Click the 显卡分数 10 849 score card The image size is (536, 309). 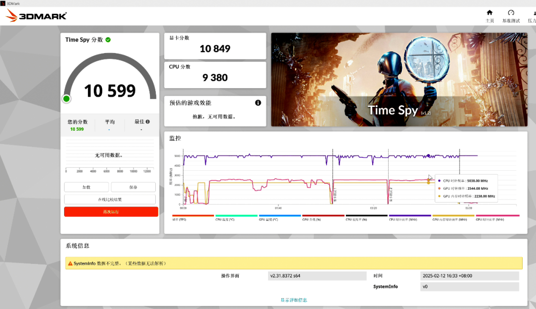coord(215,46)
